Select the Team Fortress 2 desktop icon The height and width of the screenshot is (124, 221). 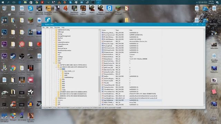(83, 8)
